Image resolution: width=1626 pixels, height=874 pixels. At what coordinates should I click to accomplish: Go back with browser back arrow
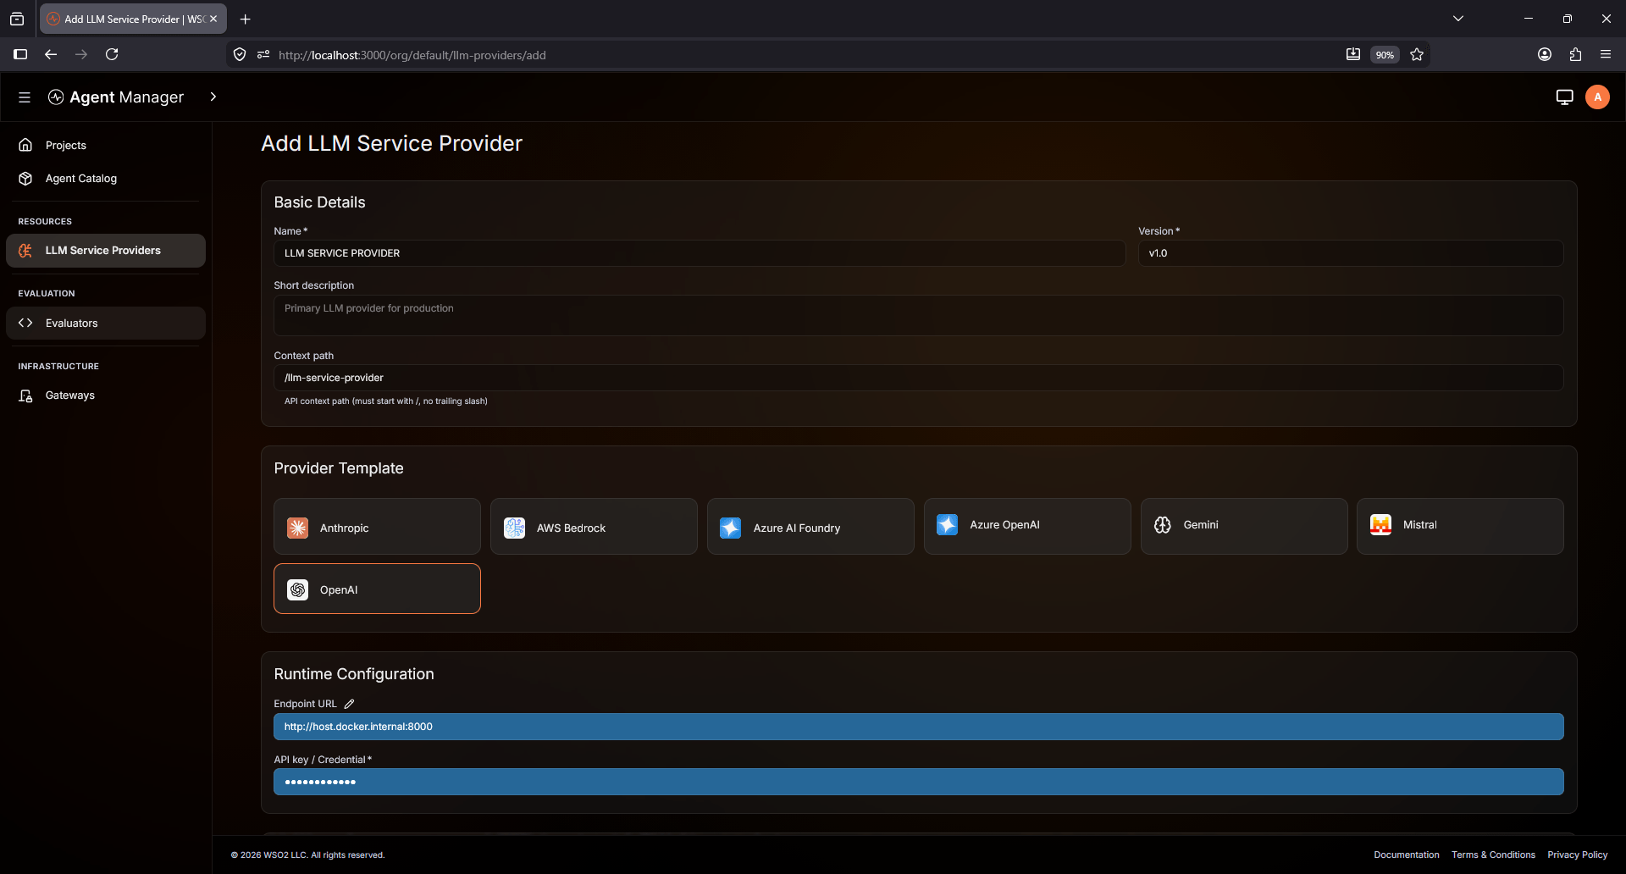click(51, 54)
